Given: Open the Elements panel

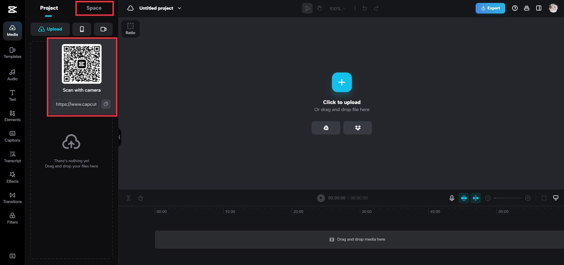Looking at the screenshot, I should (12, 116).
